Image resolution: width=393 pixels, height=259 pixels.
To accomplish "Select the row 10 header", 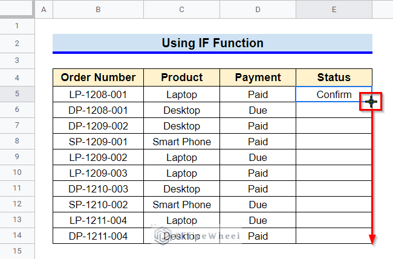I will point(17,172).
